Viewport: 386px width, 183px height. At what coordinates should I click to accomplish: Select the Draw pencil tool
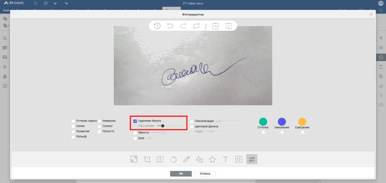pos(186,159)
